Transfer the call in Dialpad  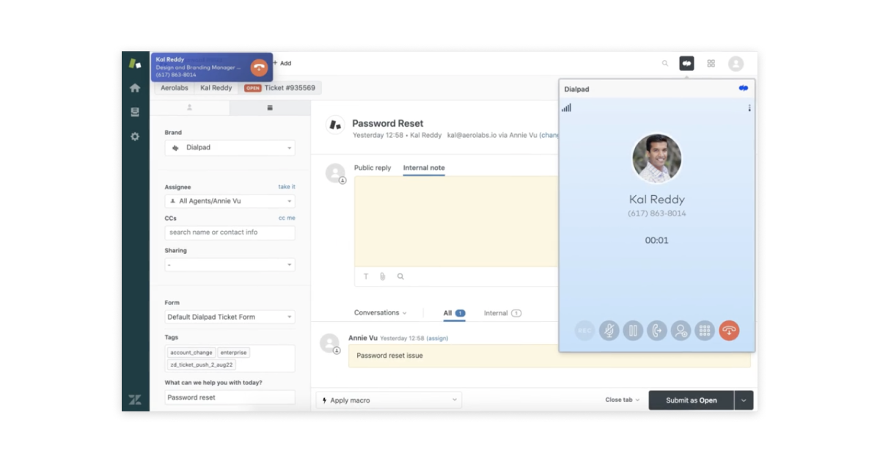point(657,331)
